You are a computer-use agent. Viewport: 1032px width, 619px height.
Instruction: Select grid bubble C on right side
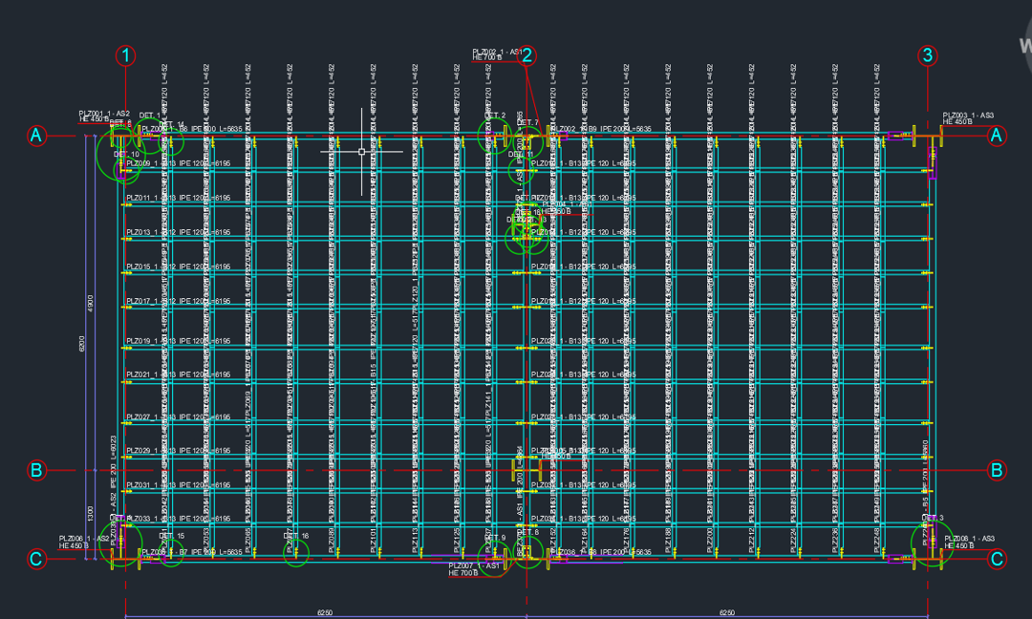point(997,559)
